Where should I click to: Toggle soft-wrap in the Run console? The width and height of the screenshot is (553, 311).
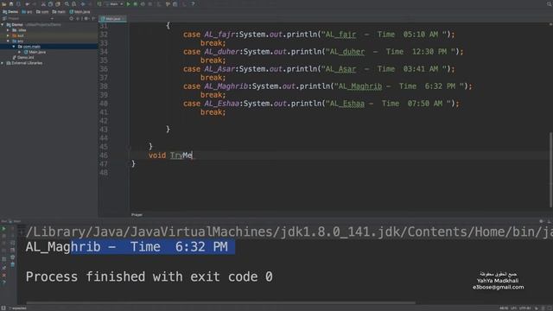click(x=12, y=243)
